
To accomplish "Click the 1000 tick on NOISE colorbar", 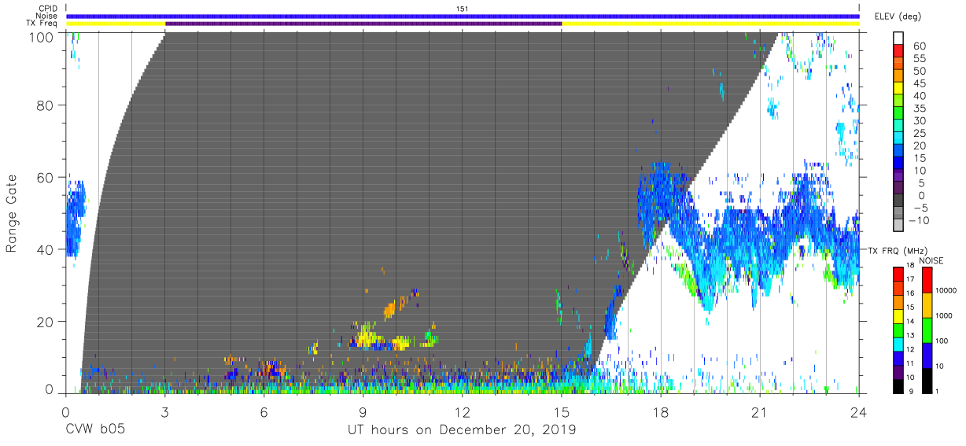I will click(x=942, y=315).
